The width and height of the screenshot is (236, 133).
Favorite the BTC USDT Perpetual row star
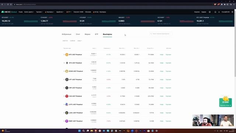point(64,55)
